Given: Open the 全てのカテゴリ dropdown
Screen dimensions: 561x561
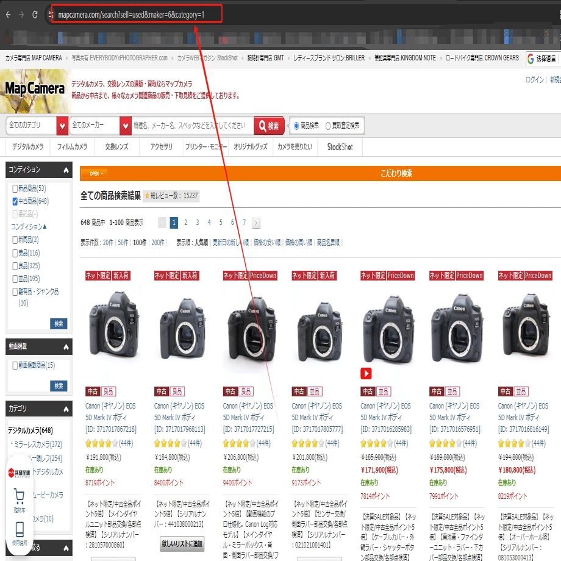Looking at the screenshot, I should 37,126.
